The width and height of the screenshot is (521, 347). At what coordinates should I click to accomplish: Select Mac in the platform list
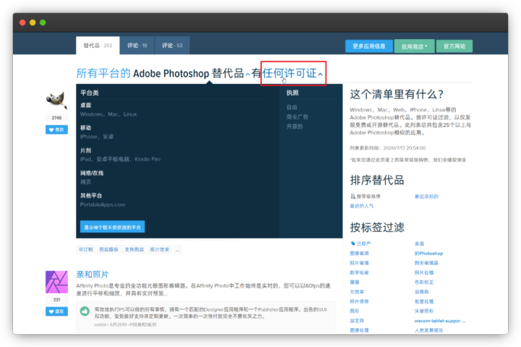pyautogui.click(x=113, y=114)
